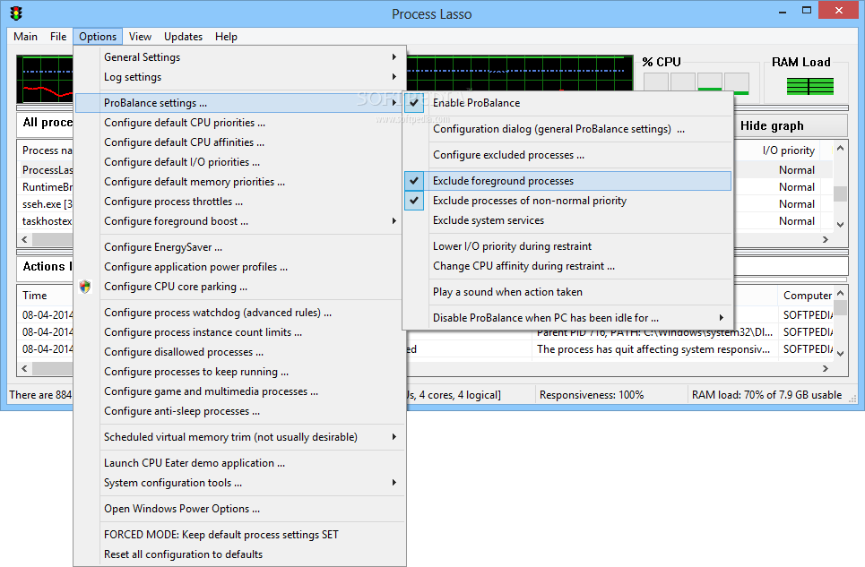Click scroll-down arrow of actions log
865x567 pixels.
[x=840, y=354]
